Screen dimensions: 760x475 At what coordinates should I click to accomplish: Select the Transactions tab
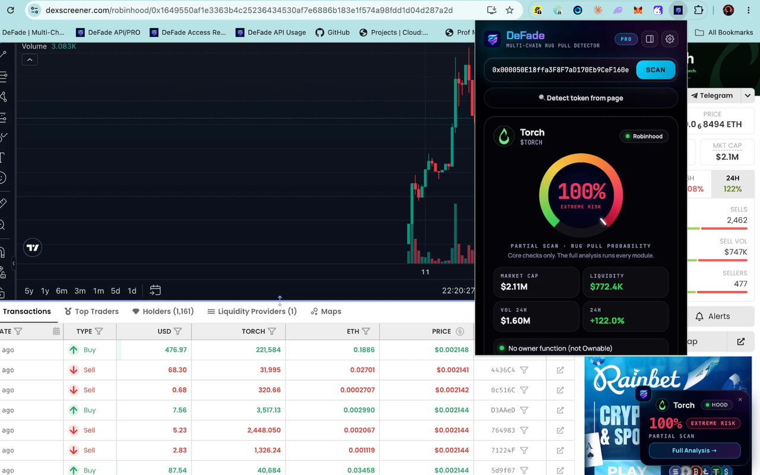point(27,311)
